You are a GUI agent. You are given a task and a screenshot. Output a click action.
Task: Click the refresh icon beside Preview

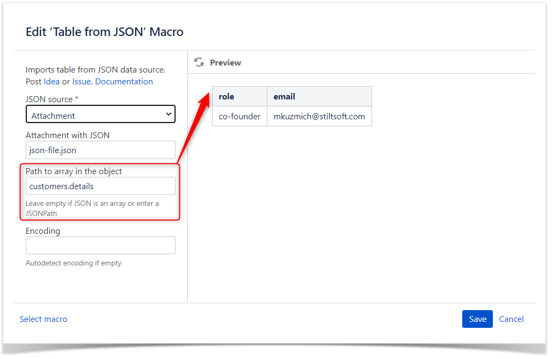pyautogui.click(x=199, y=62)
